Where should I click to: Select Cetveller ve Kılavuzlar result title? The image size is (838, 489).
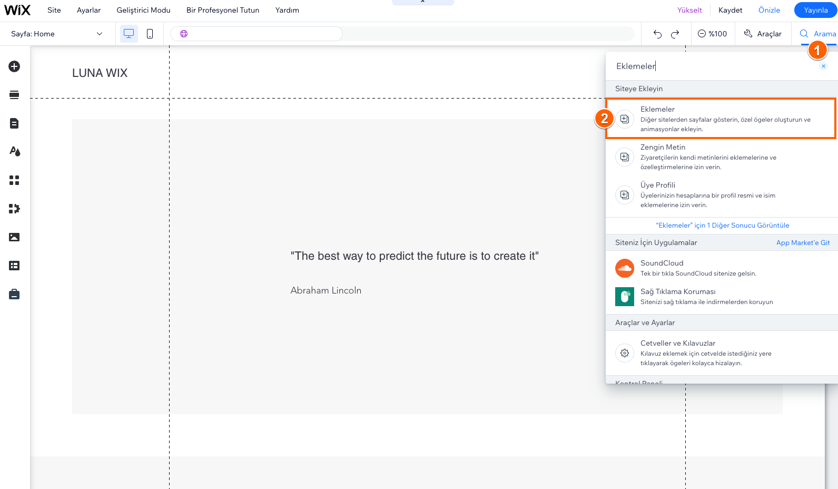[x=678, y=343]
